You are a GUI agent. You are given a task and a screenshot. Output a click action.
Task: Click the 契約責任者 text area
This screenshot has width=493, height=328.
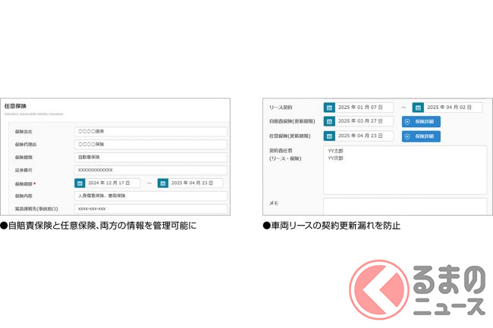click(x=404, y=170)
